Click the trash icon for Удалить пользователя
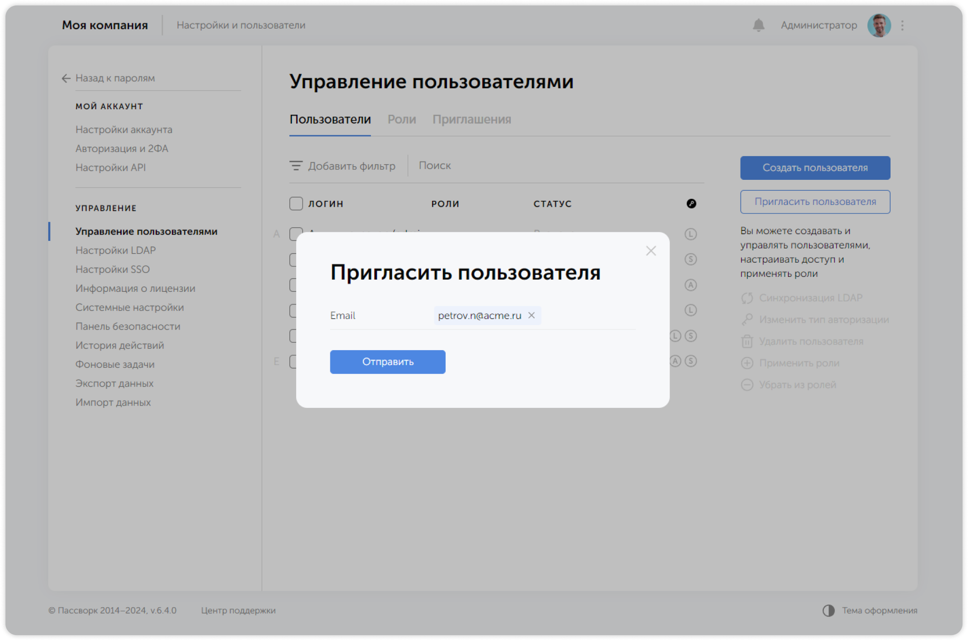968x641 pixels. click(747, 341)
